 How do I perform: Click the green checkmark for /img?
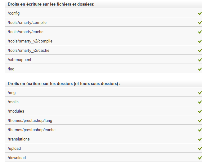(200, 93)
